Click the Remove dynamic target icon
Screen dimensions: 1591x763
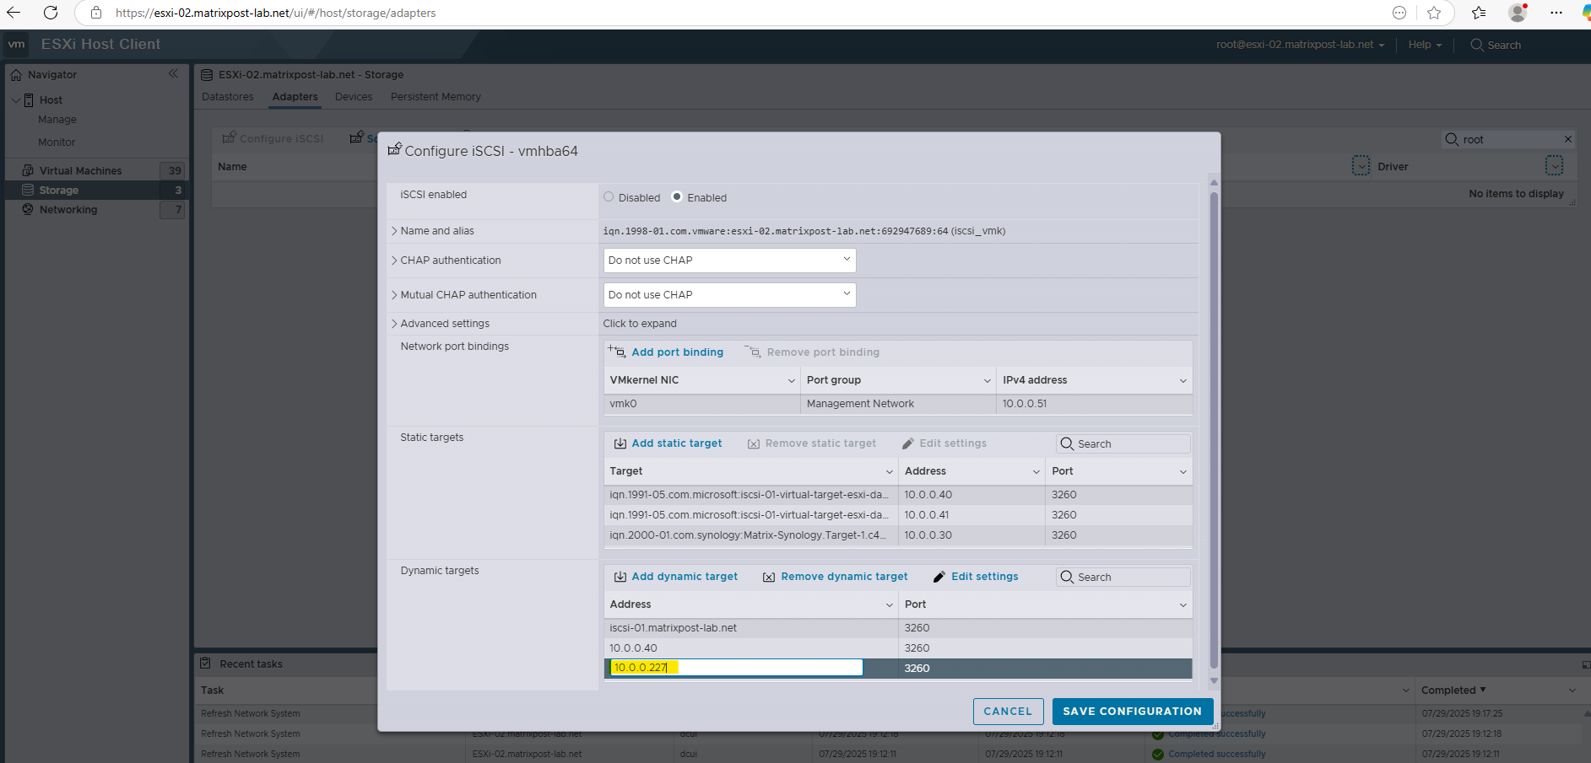point(769,576)
